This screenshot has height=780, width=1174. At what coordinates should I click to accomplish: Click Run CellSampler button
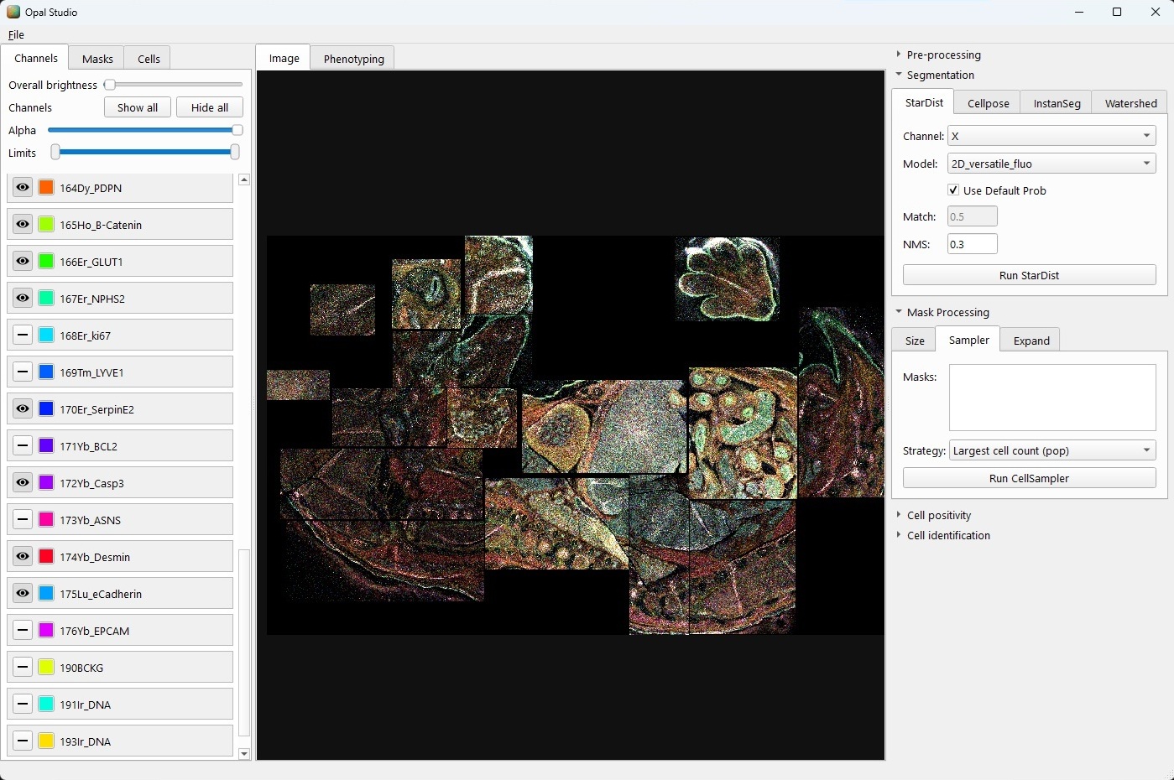(x=1029, y=478)
